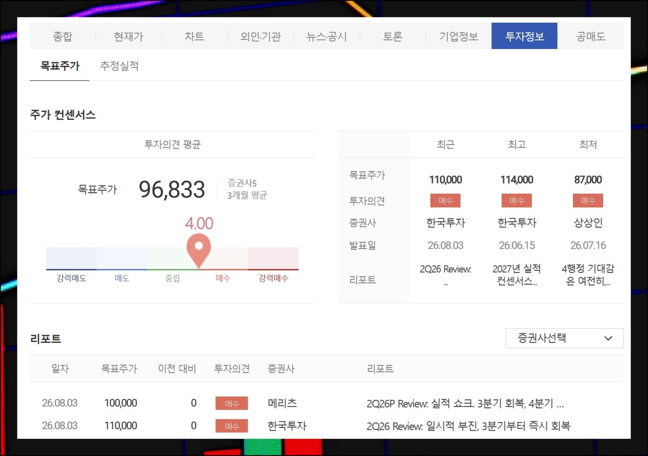Click the 26.06.15 announcement date

click(x=517, y=246)
